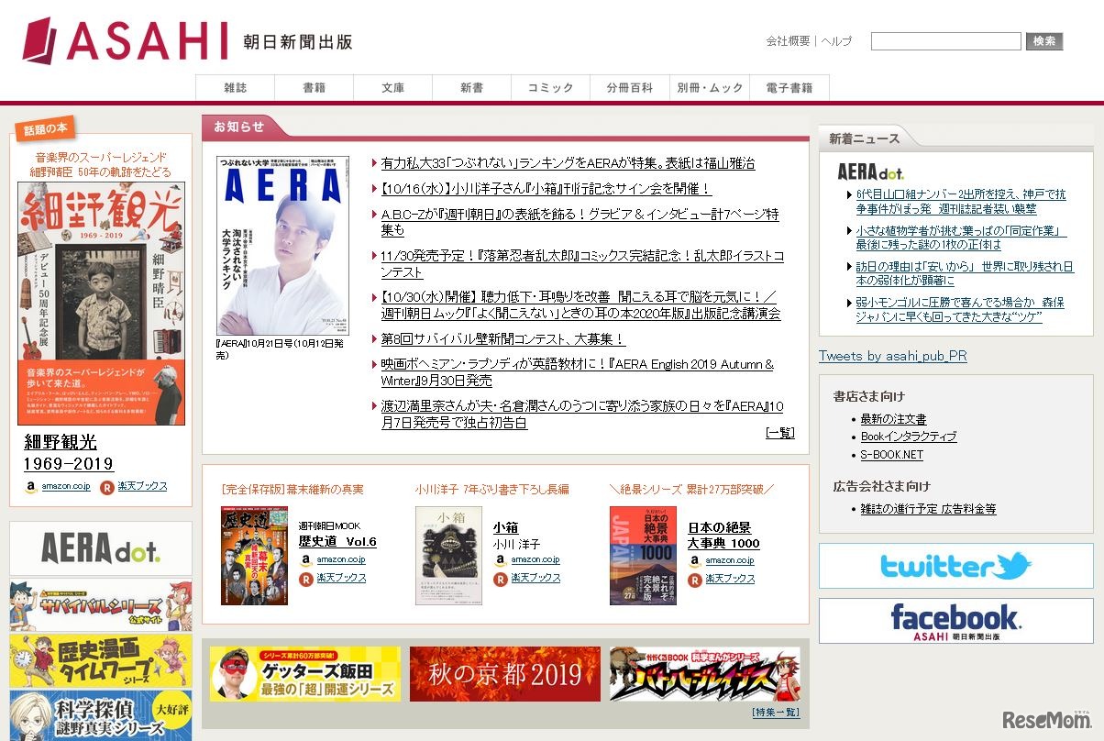
Task: Open the AERA magazine cover thumbnail
Action: (282, 246)
